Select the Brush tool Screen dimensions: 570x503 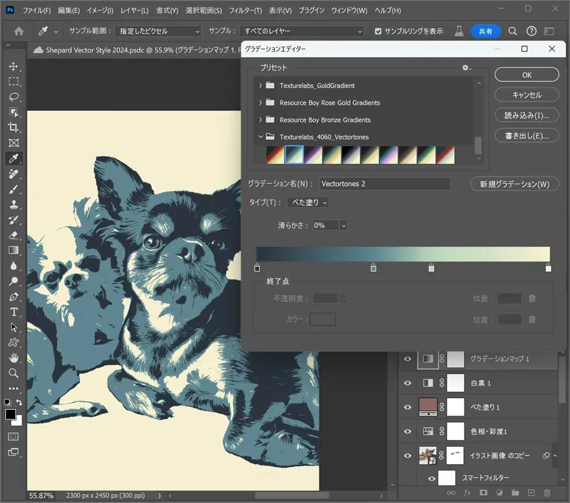[14, 189]
